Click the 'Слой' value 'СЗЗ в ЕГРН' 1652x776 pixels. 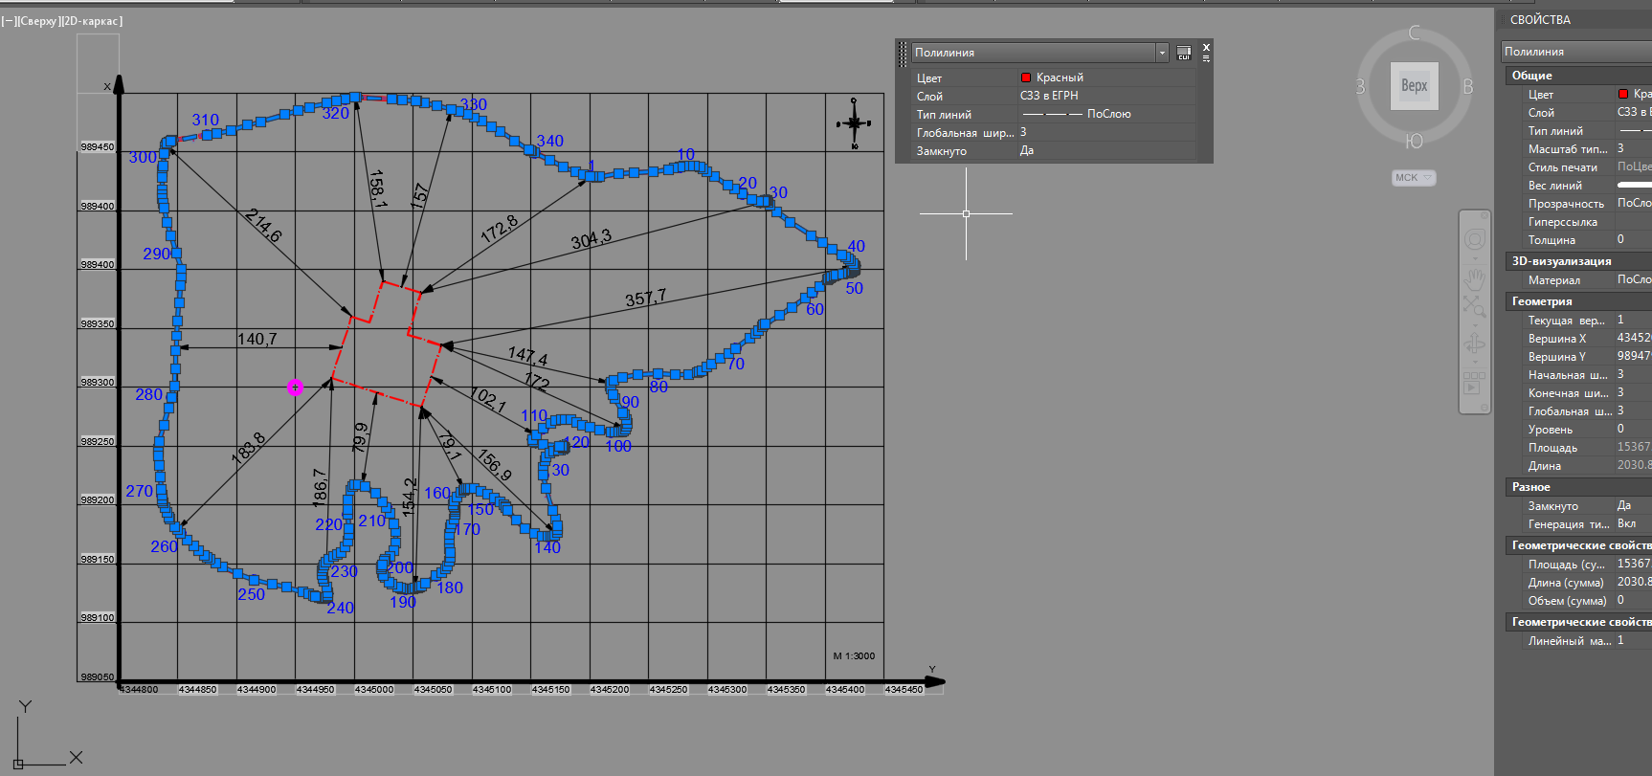pyautogui.click(x=1049, y=96)
